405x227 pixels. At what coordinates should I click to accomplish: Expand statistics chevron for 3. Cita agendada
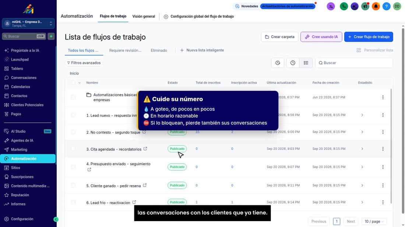click(362, 149)
